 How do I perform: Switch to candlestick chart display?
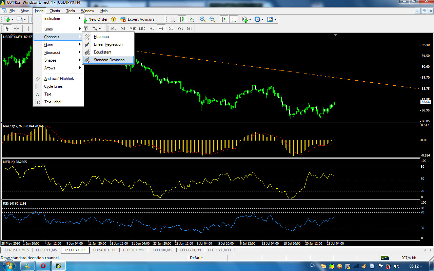point(182,19)
